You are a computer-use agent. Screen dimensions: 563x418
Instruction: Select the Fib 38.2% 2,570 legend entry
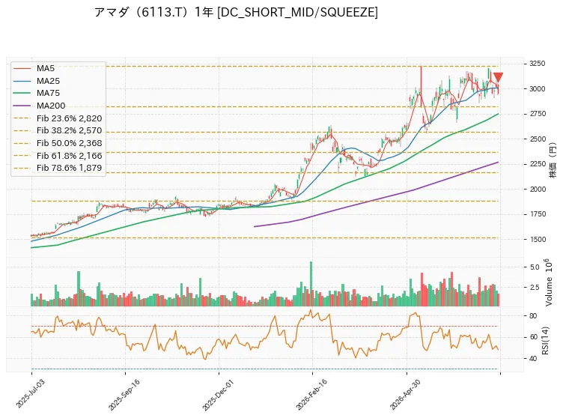[58, 130]
